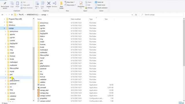This screenshot has width=185, height=104.
Task: Collapse the xampp tree node
Action: coord(4,28)
